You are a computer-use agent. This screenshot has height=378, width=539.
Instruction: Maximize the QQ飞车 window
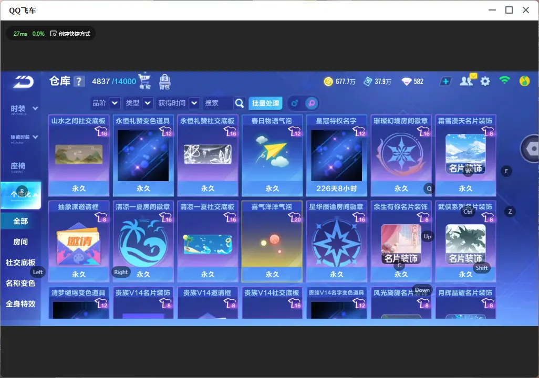(509, 10)
